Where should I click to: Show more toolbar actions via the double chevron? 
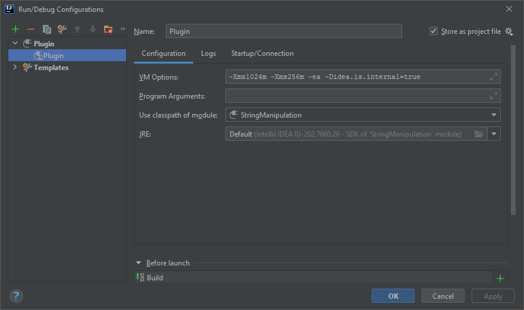tap(123, 29)
